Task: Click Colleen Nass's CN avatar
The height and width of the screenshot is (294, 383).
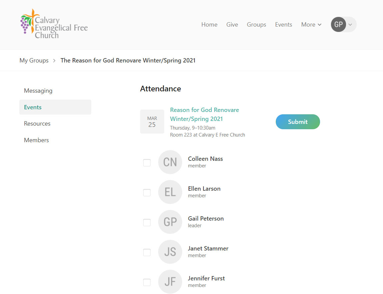Action: tap(170, 162)
